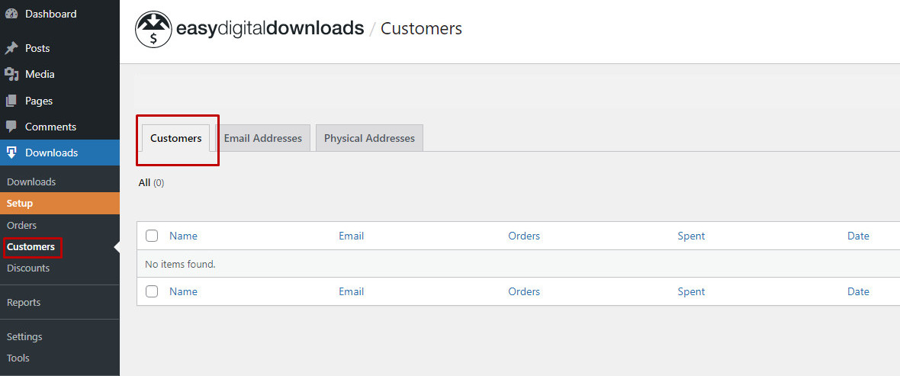Sort by Date in table header

(858, 236)
